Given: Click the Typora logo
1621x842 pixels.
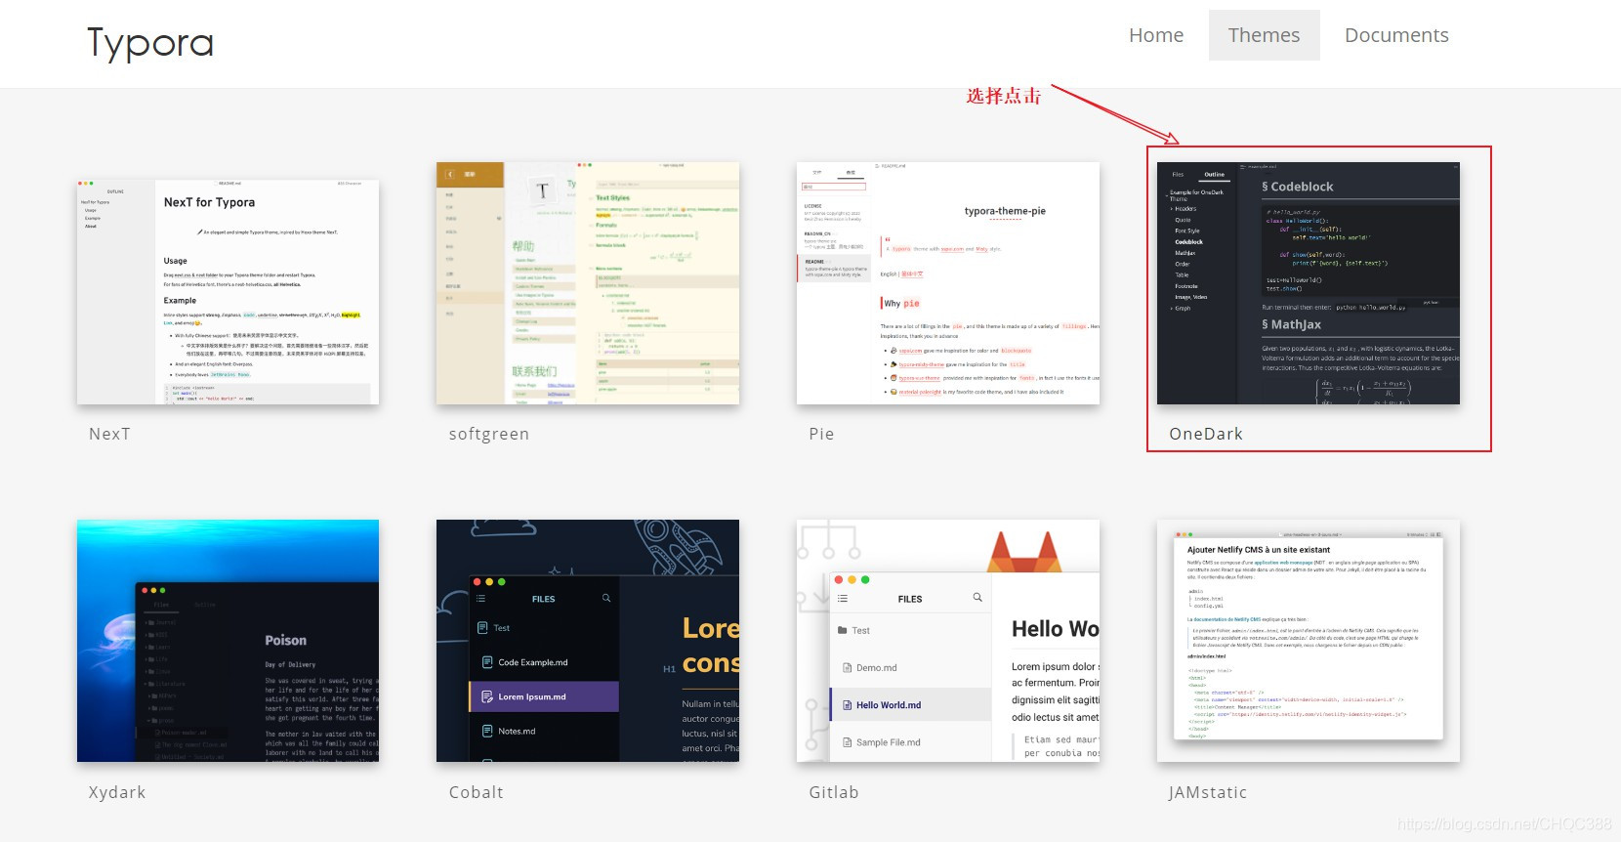Looking at the screenshot, I should (150, 43).
